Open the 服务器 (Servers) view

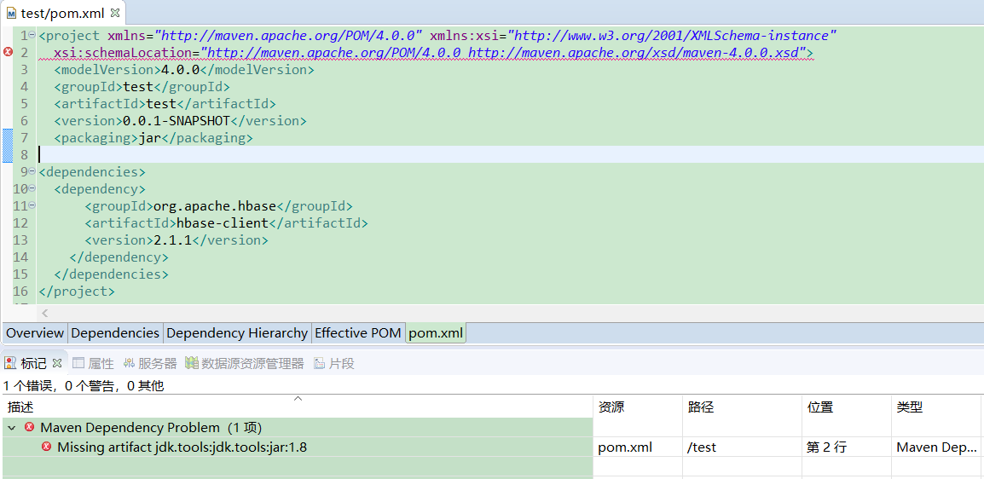[151, 363]
